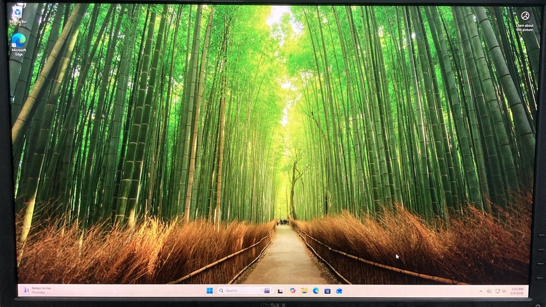The image size is (546, 307).
Task: Launch Microsoft Edge from the desktop shortcut
Action: [19, 44]
